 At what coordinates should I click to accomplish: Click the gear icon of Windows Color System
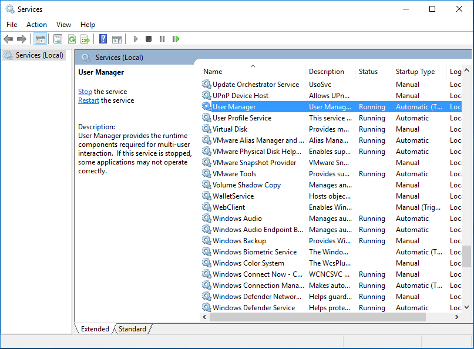tap(207, 263)
